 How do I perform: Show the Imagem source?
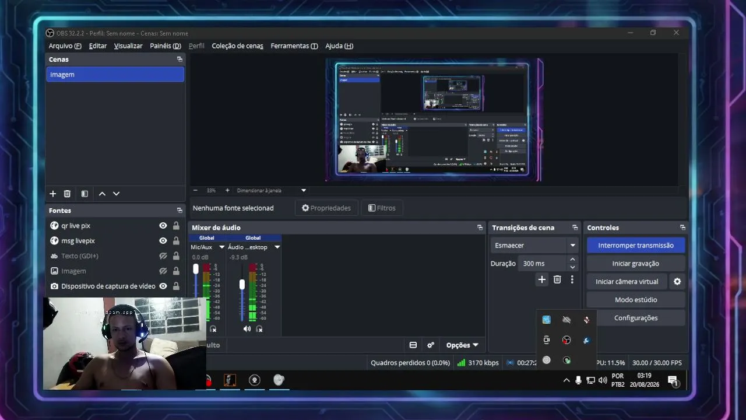163,271
